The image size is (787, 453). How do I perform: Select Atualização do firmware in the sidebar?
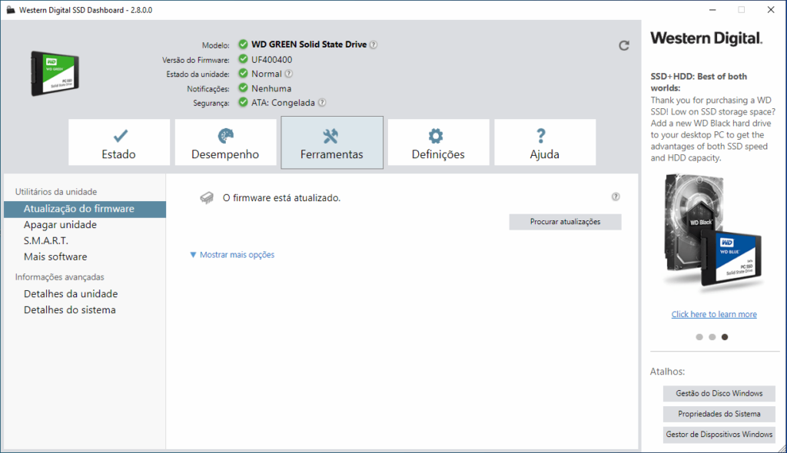tap(85, 209)
